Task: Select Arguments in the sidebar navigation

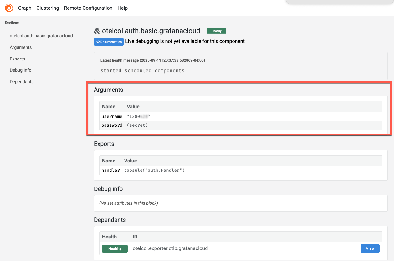Action: coord(21,47)
